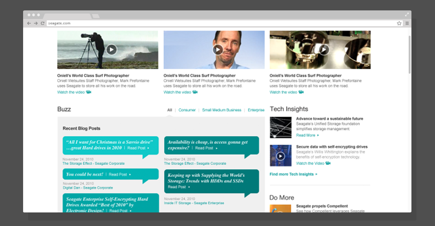This screenshot has width=435, height=226.
Task: Click Read More under sustainable future
Action: 307,135
